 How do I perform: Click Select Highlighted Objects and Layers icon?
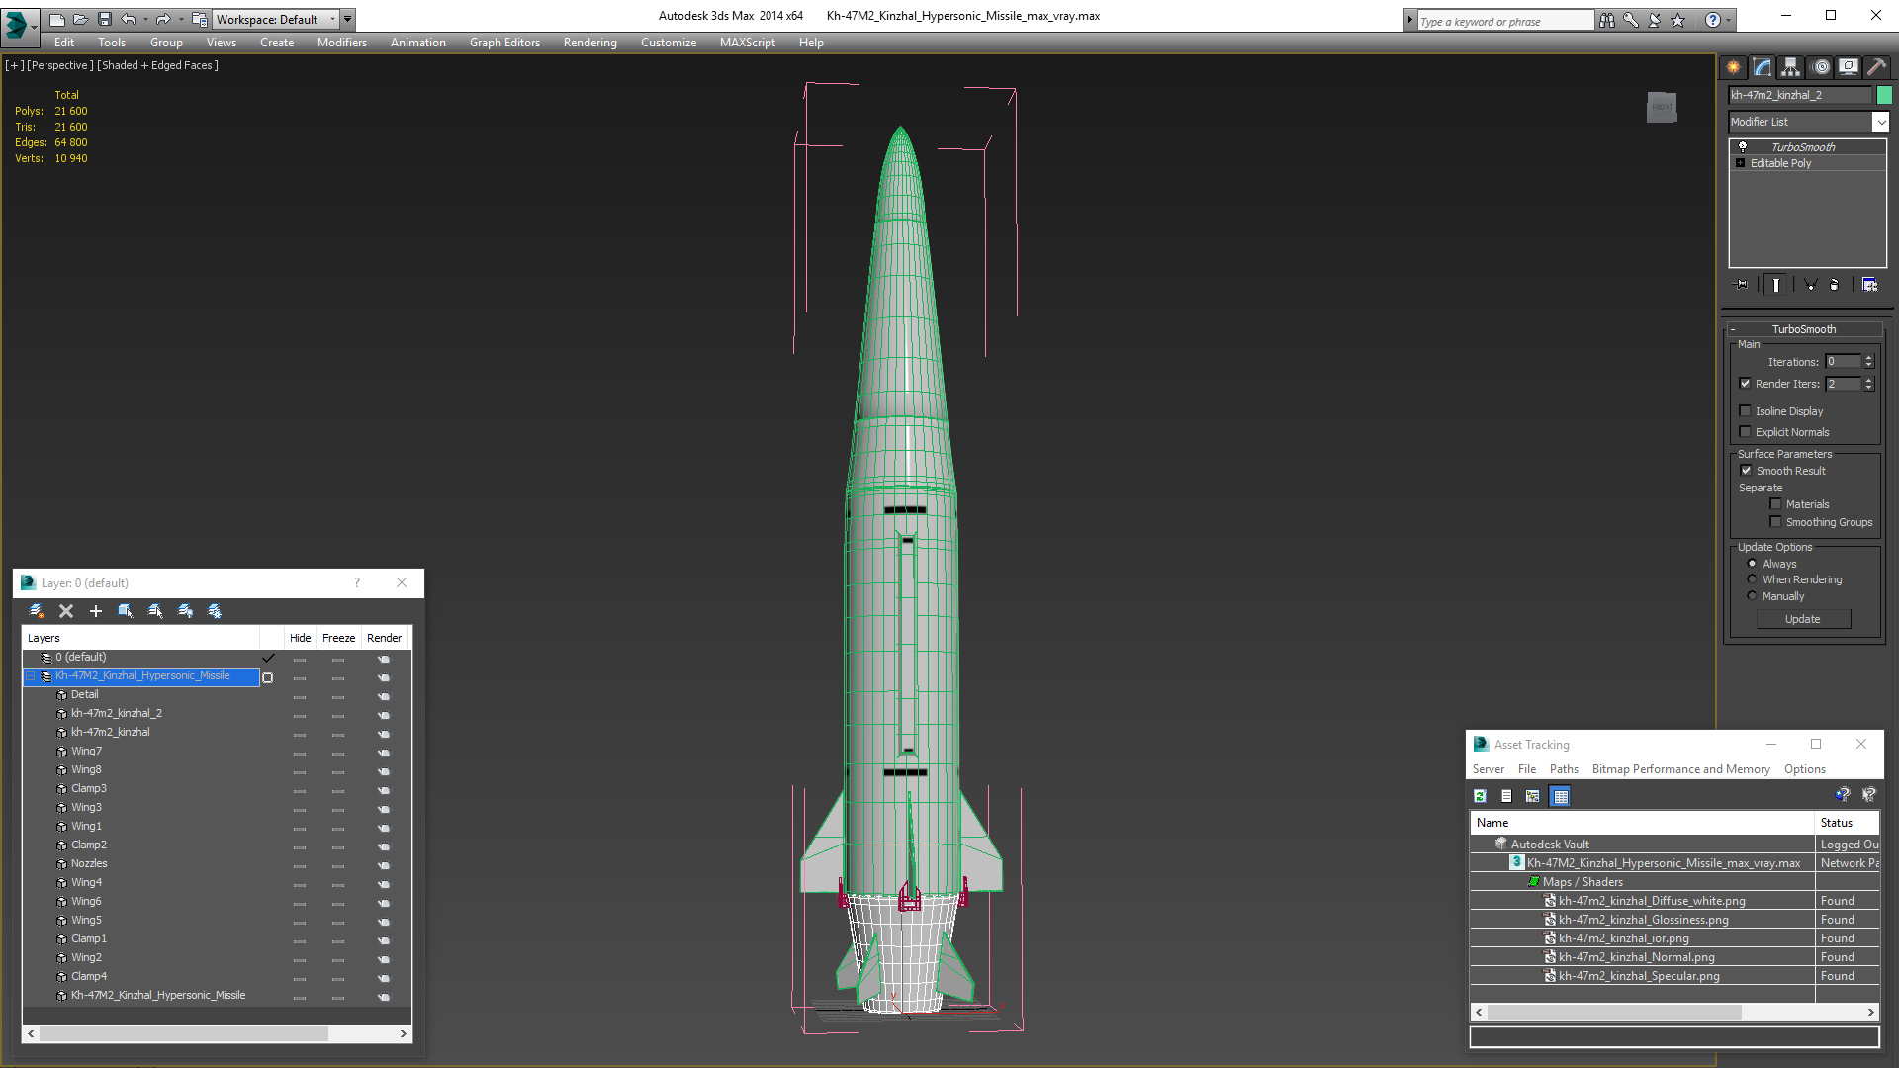[126, 611]
